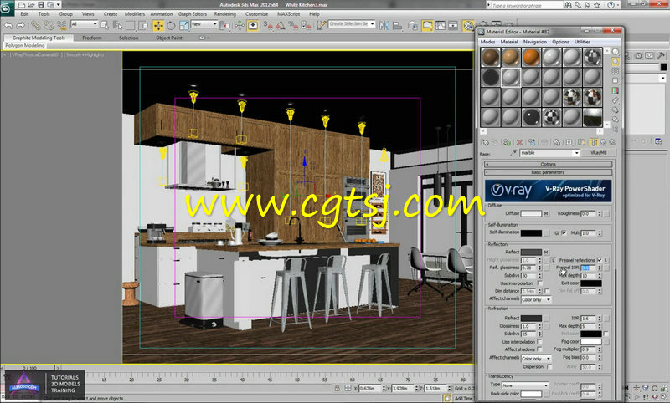
Task: Switch to the Freeform ribbon tab
Action: (x=92, y=38)
